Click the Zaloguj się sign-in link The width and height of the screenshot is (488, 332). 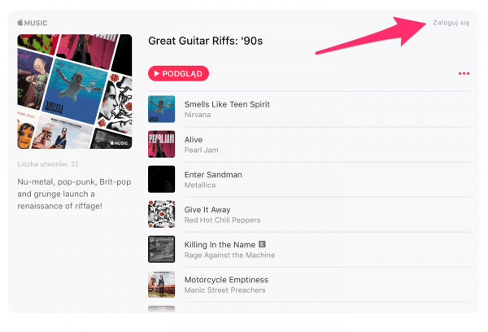[451, 23]
